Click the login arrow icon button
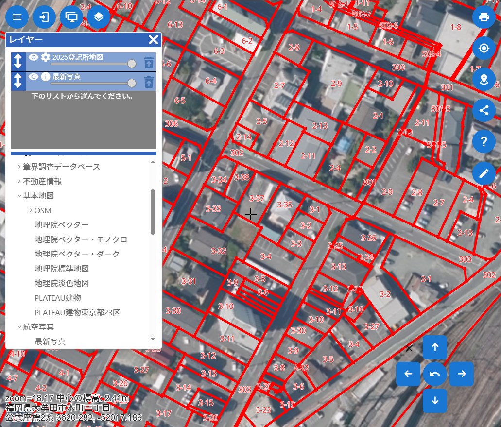501x427 pixels. pyautogui.click(x=44, y=17)
